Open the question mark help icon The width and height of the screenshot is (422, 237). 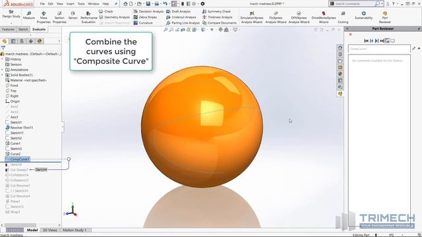click(393, 4)
